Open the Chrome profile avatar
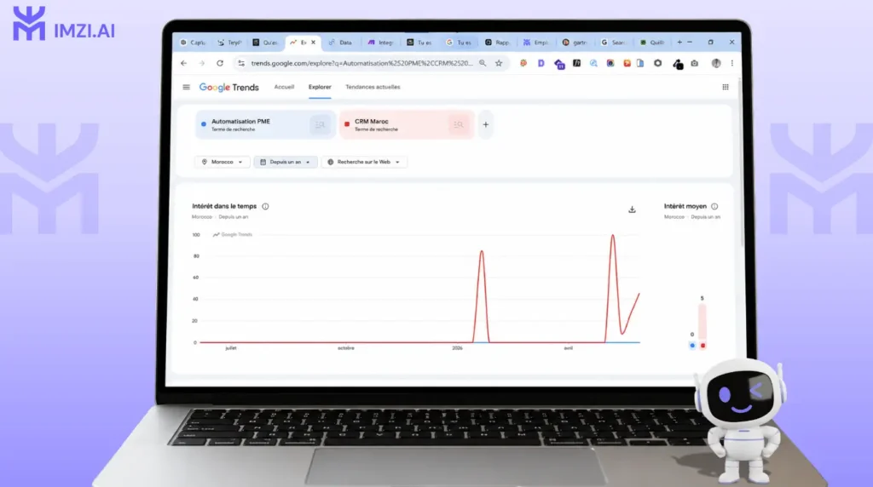 click(x=716, y=63)
